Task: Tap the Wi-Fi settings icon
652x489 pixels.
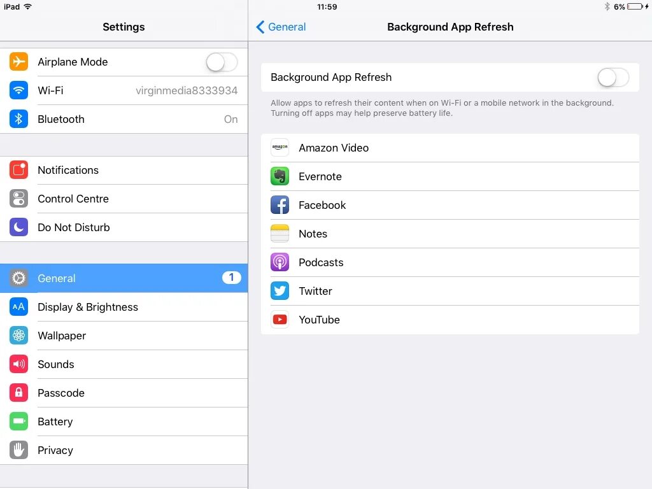Action: pyautogui.click(x=18, y=90)
